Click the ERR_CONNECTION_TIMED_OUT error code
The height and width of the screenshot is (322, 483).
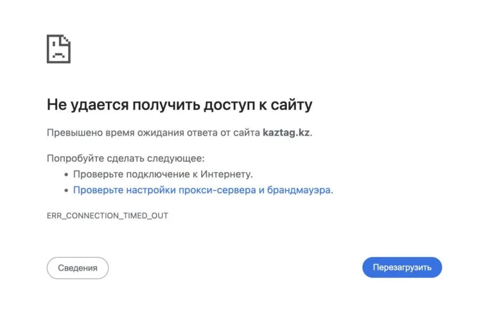107,216
